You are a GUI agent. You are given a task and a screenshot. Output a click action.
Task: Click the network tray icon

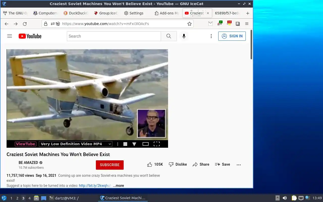coord(301,198)
